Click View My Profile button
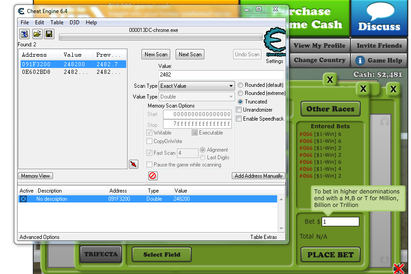Image resolution: width=411 pixels, height=274 pixels. 319,46
